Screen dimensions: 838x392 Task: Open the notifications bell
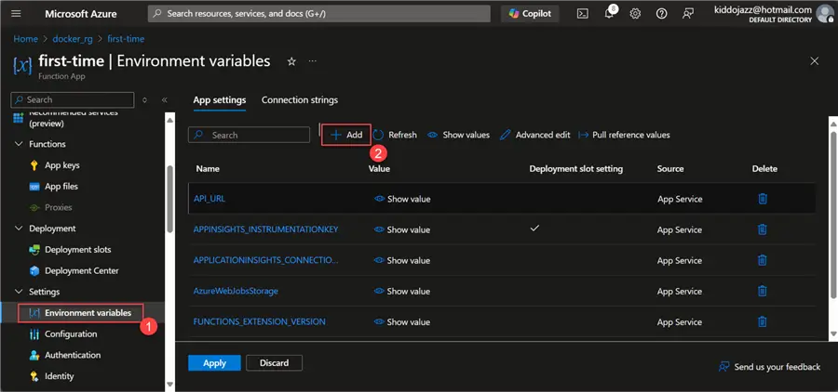point(609,14)
